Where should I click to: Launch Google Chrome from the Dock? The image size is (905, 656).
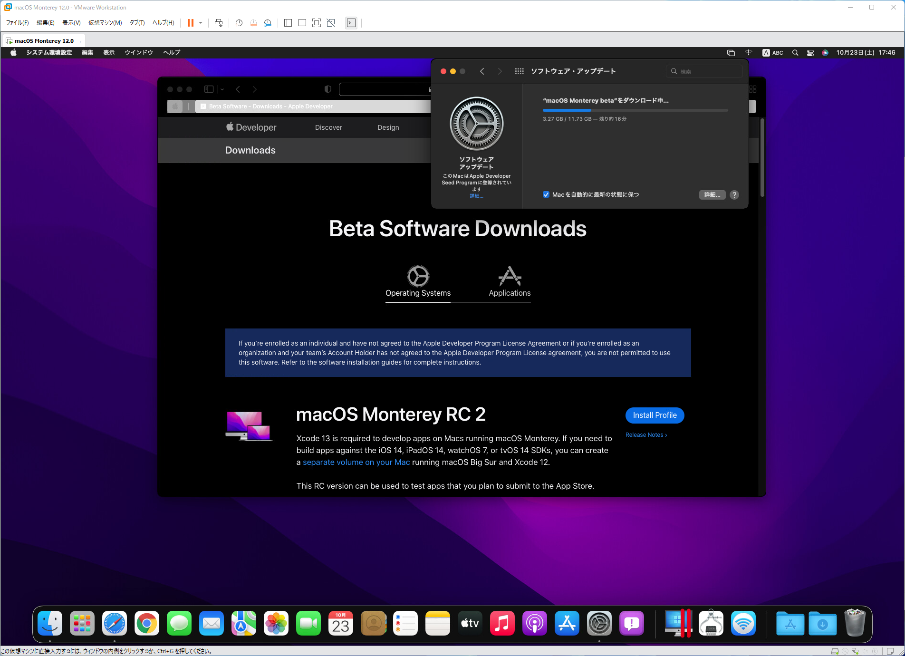coord(147,623)
